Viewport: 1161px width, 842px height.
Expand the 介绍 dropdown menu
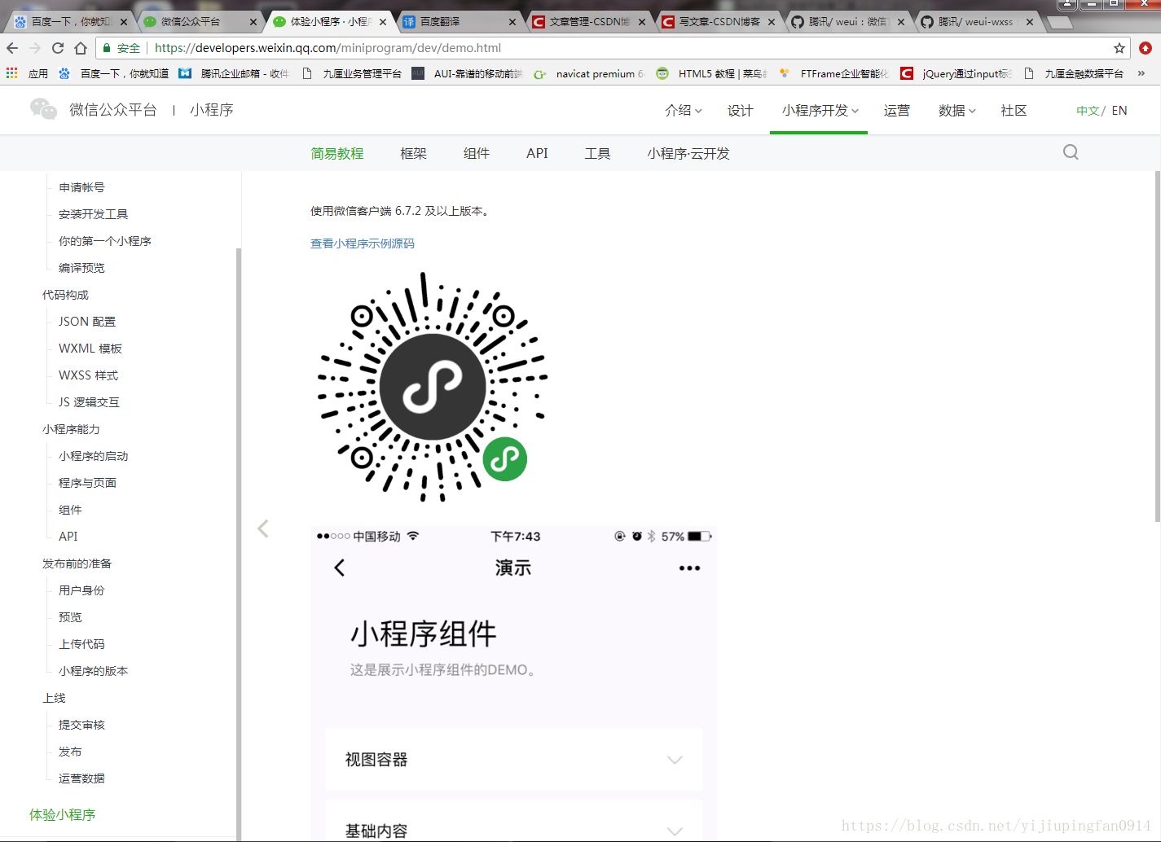pos(683,111)
